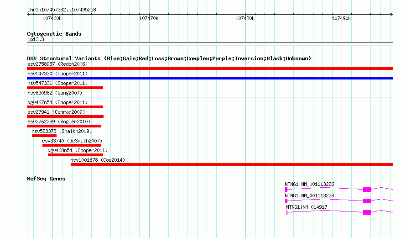The image size is (406, 238).
Task: Click the chr1:107457382..107495258 coordinate label
Action: click(62, 10)
